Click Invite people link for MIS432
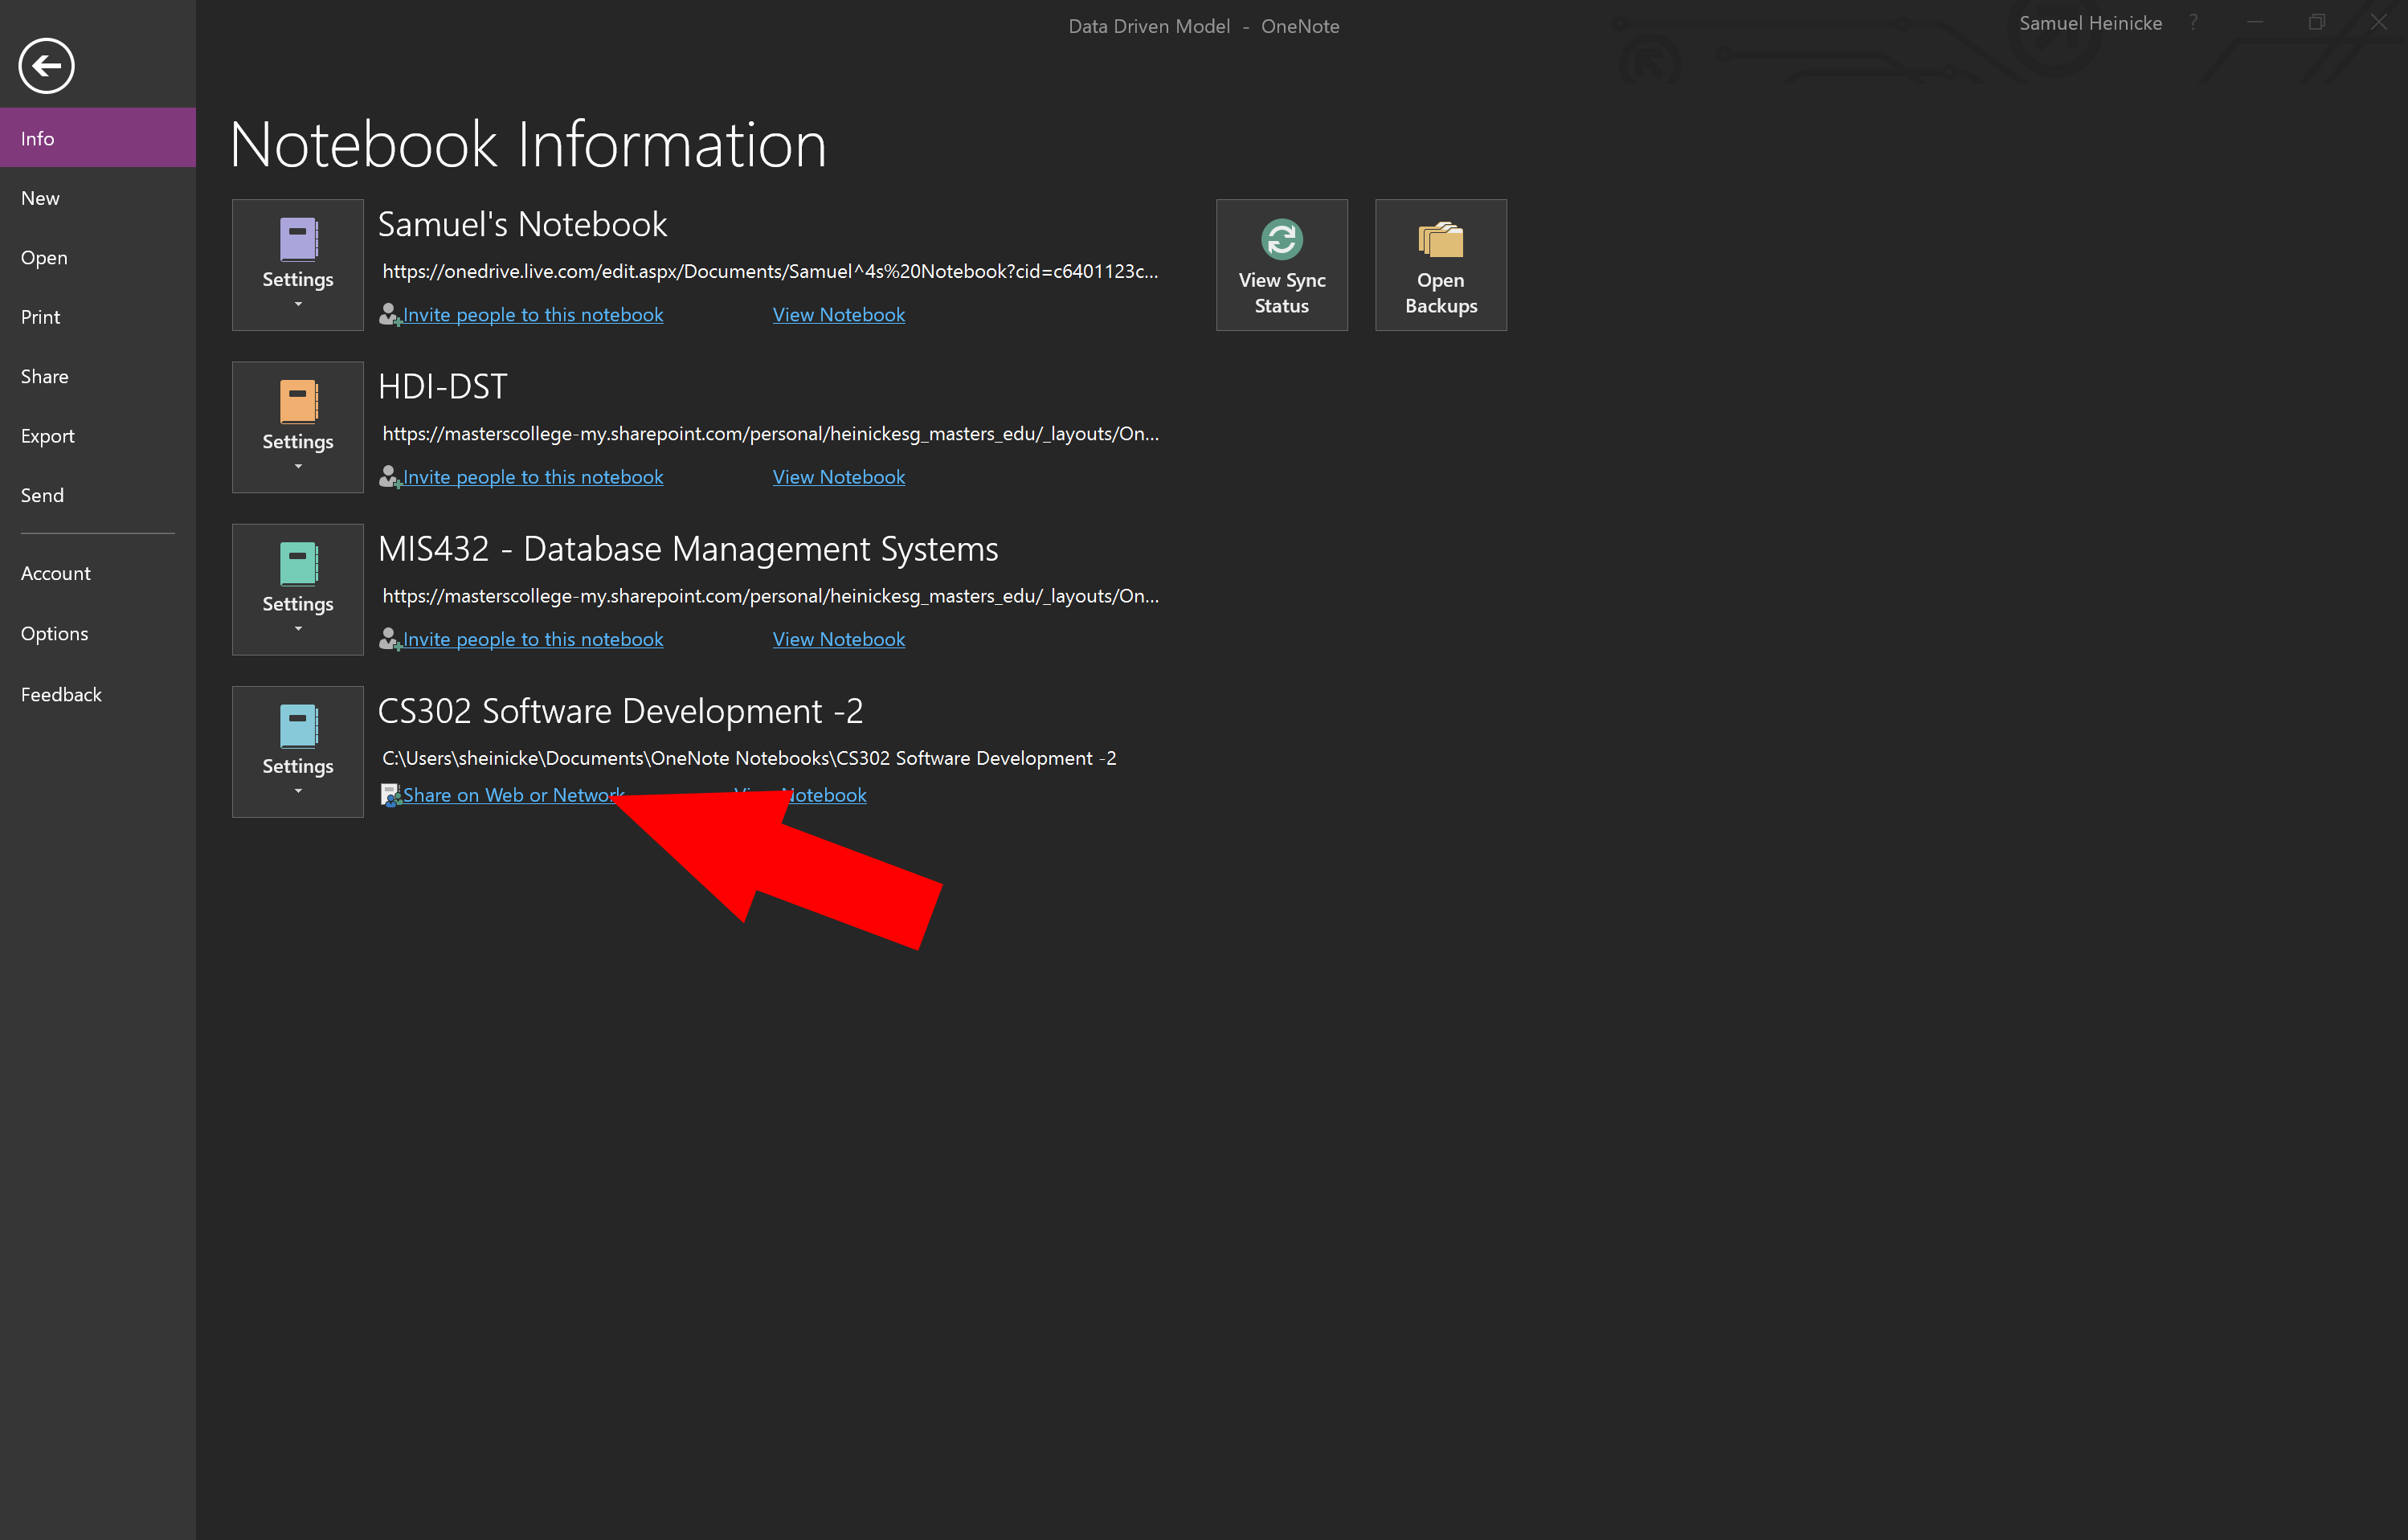Image resolution: width=2408 pixels, height=1540 pixels. point(532,639)
